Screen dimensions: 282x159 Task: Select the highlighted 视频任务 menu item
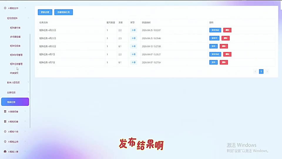(x=15, y=102)
